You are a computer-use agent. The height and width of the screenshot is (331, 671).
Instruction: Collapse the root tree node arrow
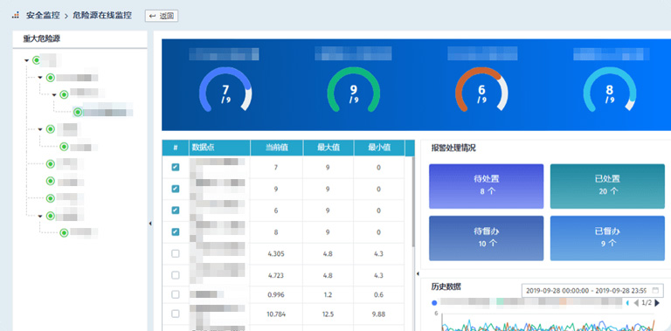coord(26,61)
